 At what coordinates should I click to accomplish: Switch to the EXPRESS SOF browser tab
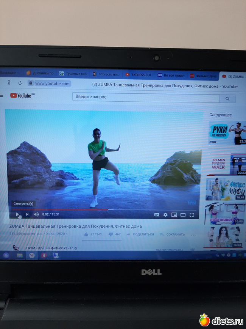(139, 75)
